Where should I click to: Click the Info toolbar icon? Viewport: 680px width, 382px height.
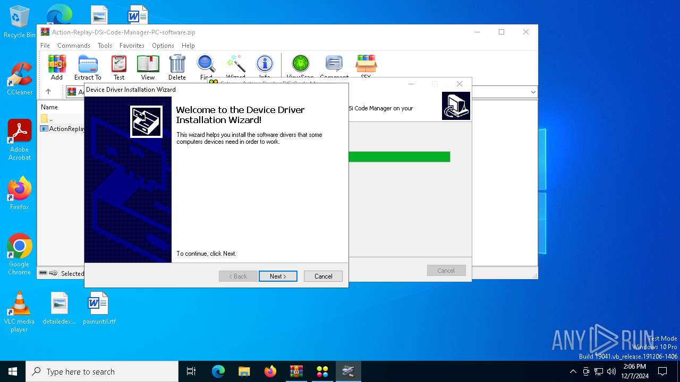coord(265,67)
